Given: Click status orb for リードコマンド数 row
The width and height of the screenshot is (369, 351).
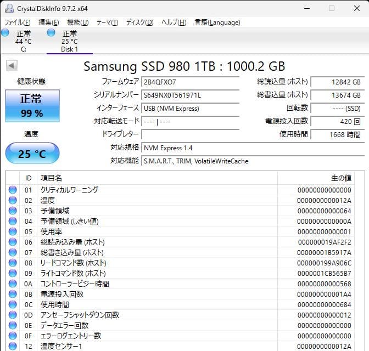Looking at the screenshot, I should (13, 263).
